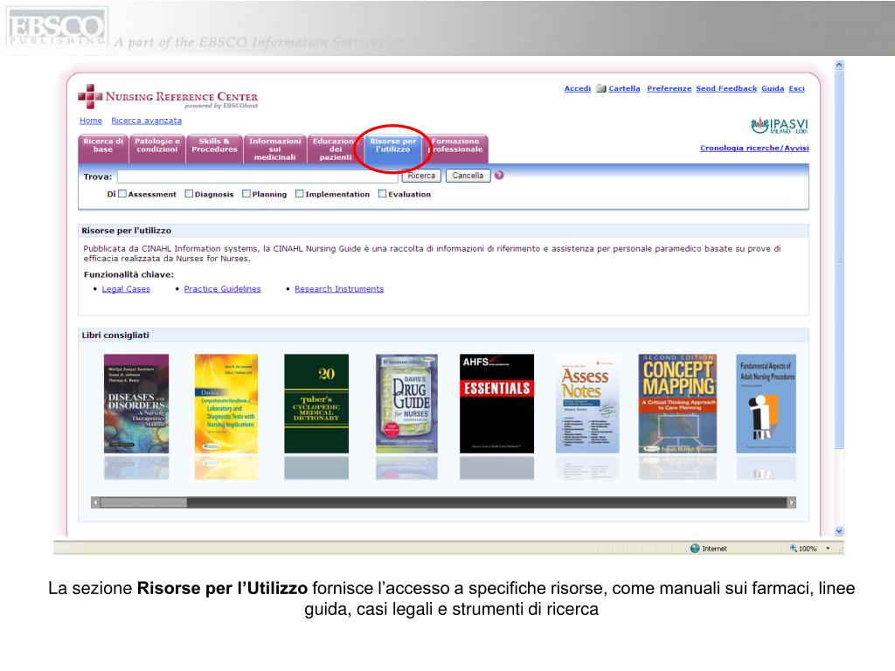Select the Evaluation checkbox
This screenshot has height=671, width=895.
[x=383, y=194]
